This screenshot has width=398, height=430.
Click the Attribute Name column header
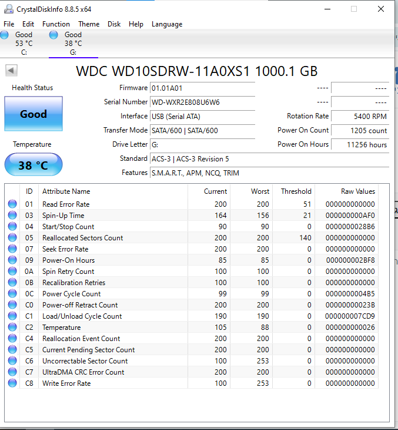(66, 191)
